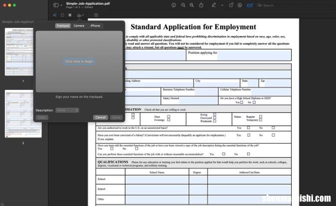The width and height of the screenshot is (336, 206).
Task: Switch to the Trackpad tab
Action: 63,26
